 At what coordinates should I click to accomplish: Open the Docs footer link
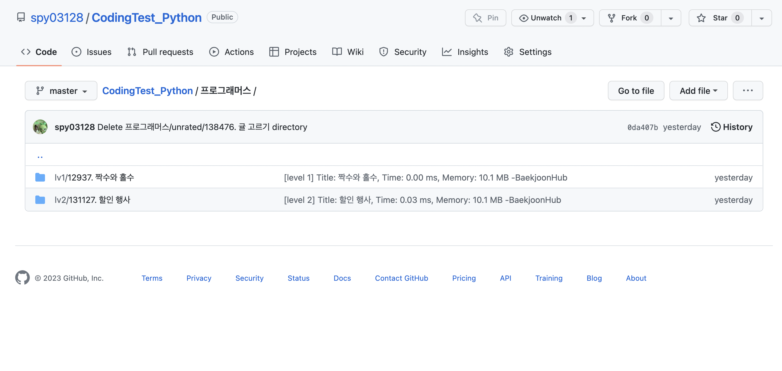[x=342, y=278]
